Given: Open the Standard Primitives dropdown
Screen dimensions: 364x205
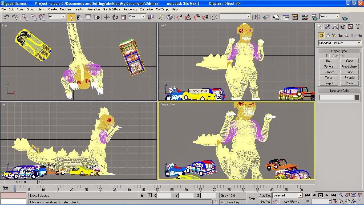Looking at the screenshot, I should [x=339, y=43].
